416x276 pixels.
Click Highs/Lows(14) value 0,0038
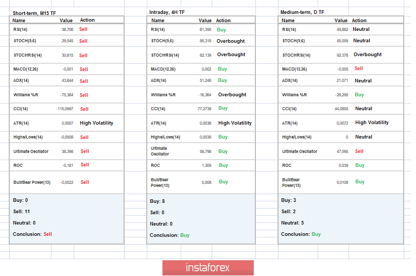[x=205, y=137]
